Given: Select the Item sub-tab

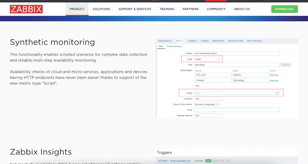Looking at the screenshot, I should 161,46.
